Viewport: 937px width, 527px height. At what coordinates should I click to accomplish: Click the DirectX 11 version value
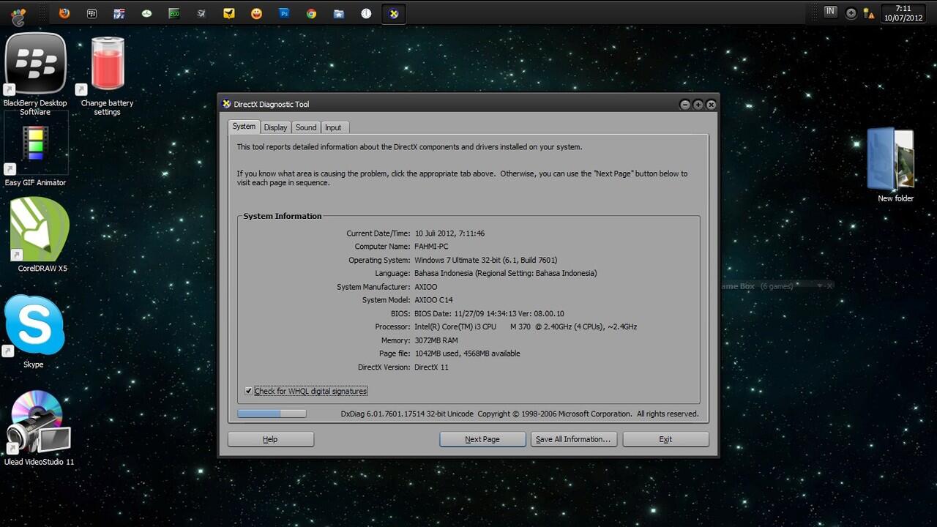tap(431, 367)
